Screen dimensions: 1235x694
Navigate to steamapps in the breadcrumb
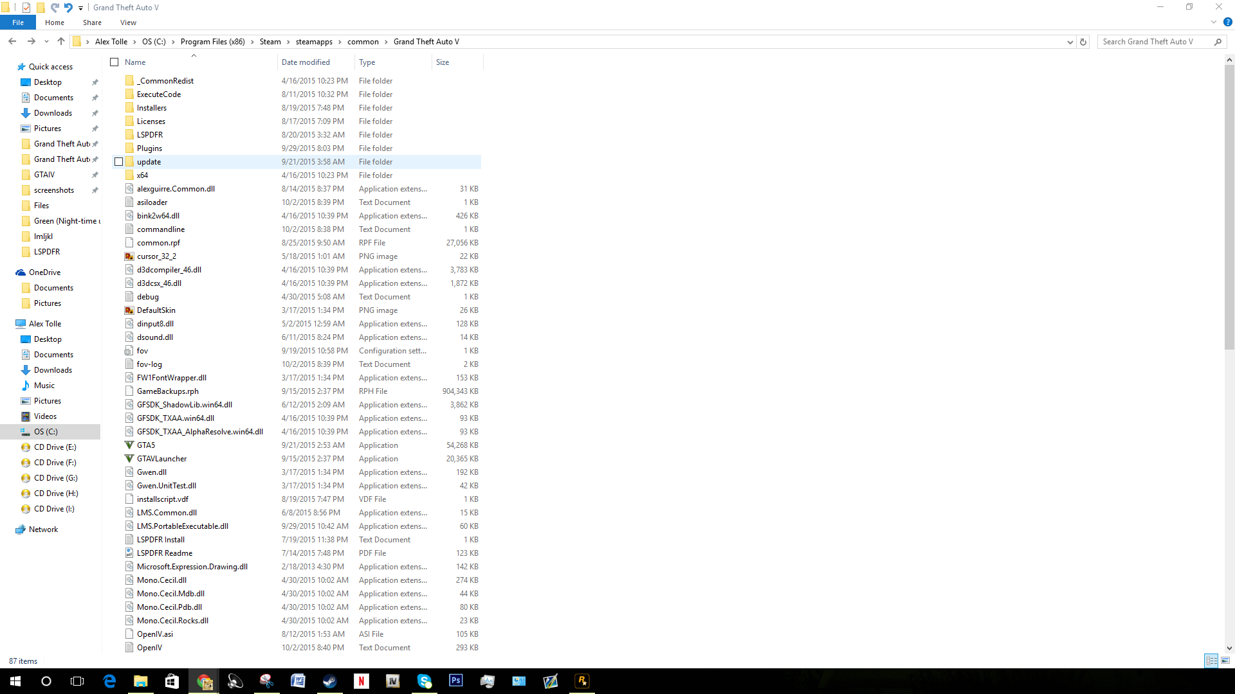(314, 42)
